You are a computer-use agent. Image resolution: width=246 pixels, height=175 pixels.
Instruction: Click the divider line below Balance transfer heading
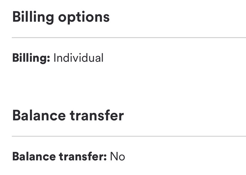(129, 136)
